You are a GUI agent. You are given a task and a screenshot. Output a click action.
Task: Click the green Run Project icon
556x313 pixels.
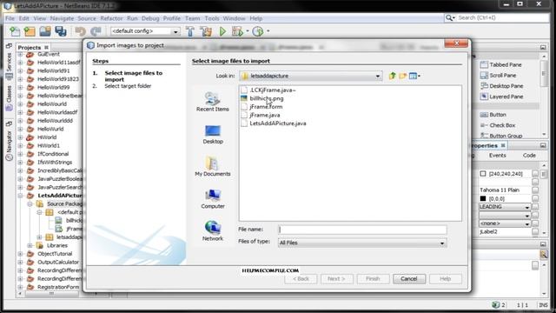(x=222, y=31)
